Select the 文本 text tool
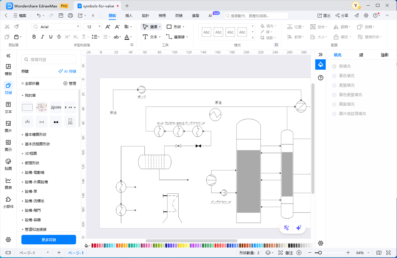Screen dimensions: 397x258 [152, 37]
